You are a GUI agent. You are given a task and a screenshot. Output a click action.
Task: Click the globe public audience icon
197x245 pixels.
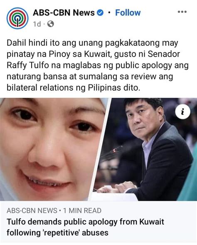pos(50,24)
